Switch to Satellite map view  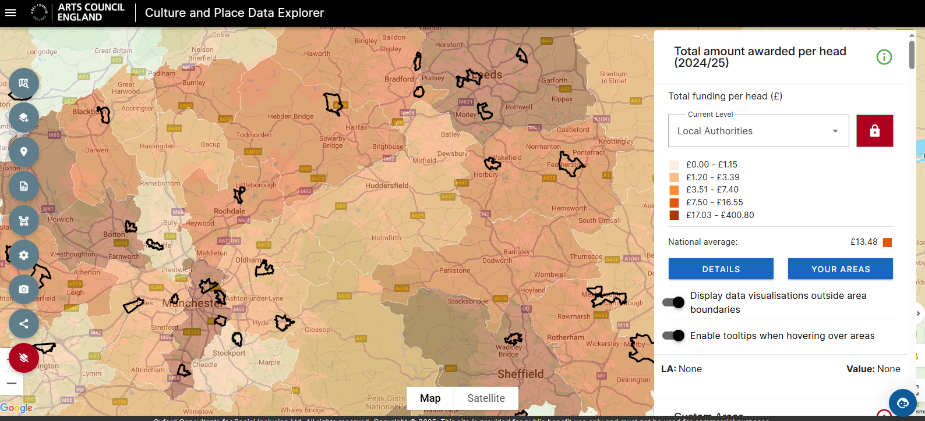click(x=486, y=398)
